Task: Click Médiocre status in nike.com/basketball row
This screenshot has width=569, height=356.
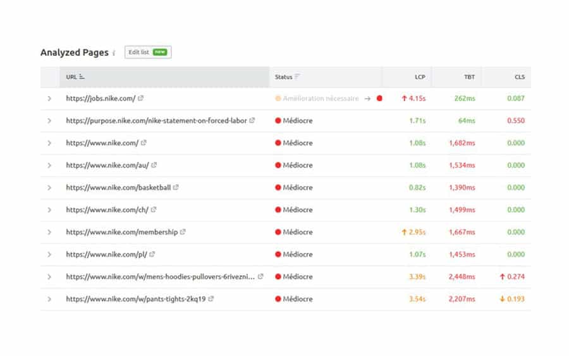Action: 298,188
